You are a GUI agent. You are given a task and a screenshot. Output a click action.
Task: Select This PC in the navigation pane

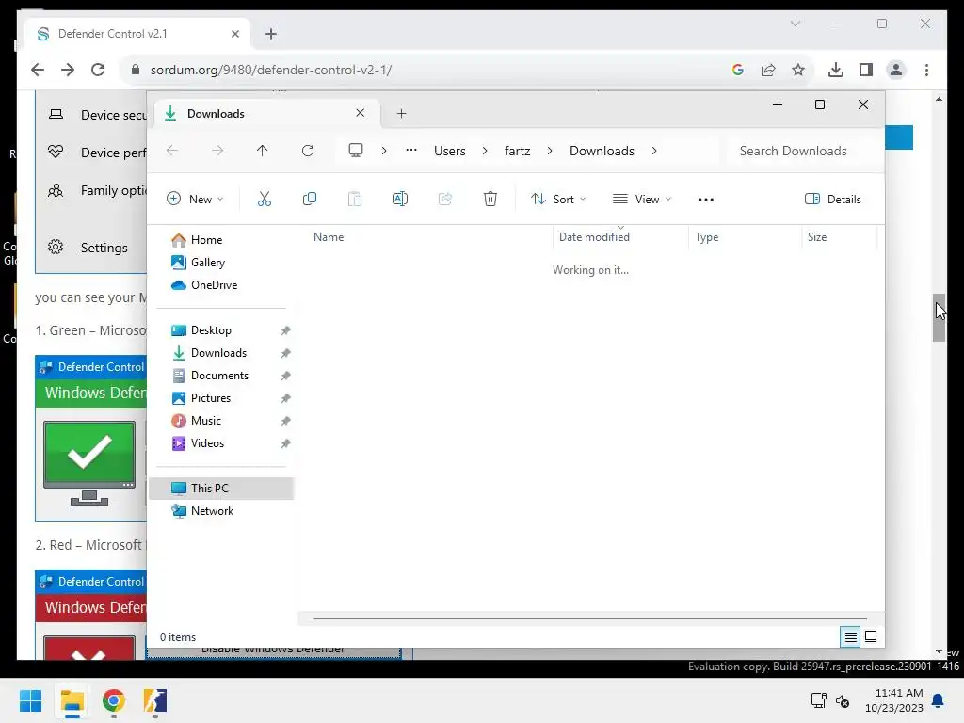(x=222, y=489)
